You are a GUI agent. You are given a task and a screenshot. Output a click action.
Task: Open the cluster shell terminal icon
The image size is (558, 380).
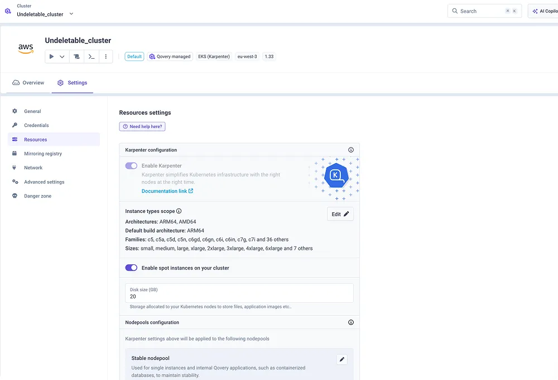[92, 56]
